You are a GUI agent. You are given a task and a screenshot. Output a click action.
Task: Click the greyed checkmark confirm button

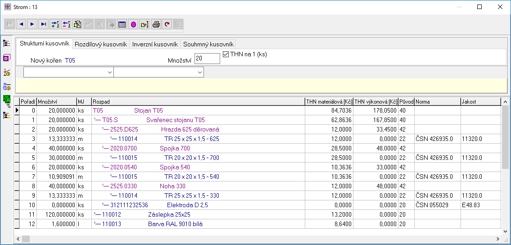click(x=88, y=24)
